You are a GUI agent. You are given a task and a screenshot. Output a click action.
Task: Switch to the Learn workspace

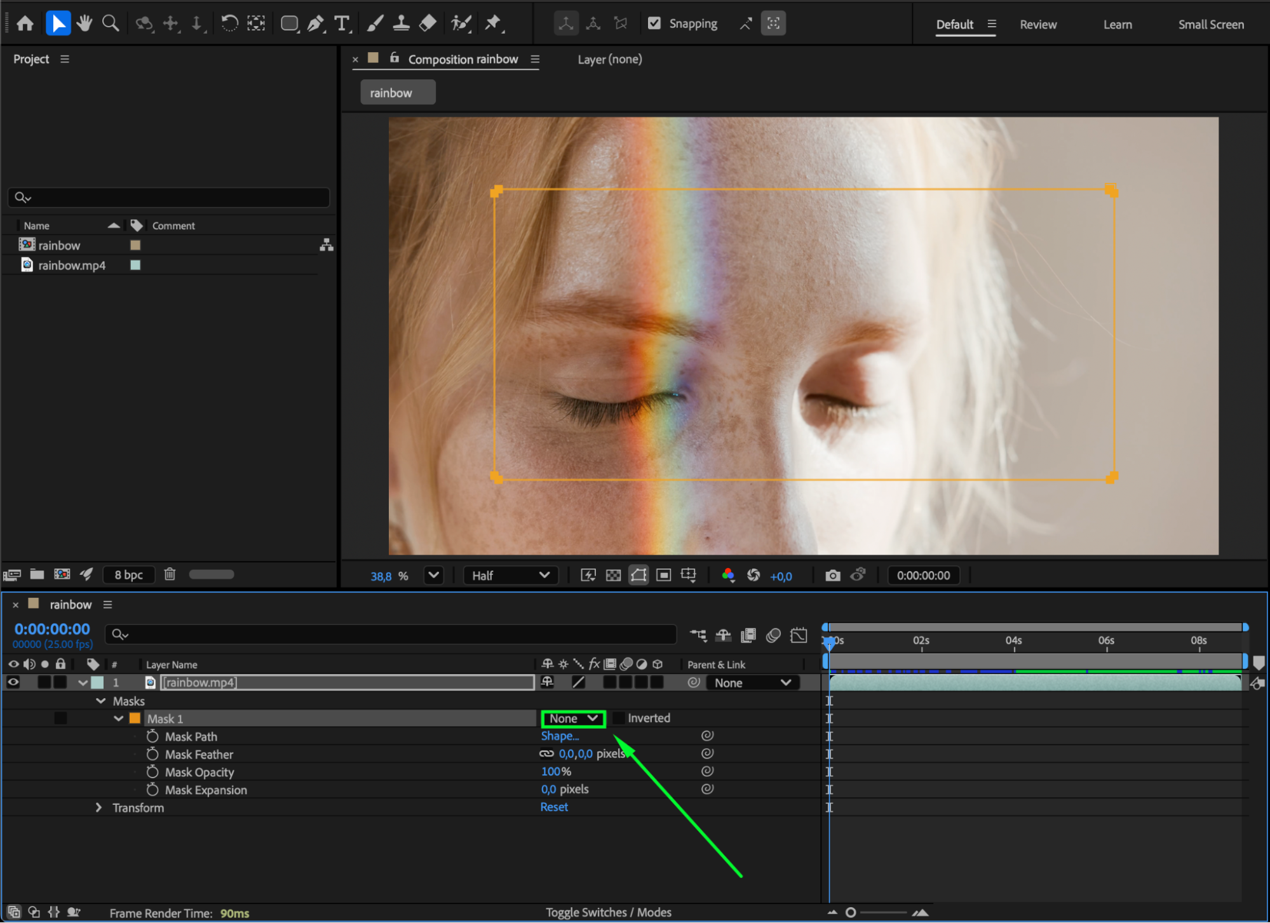1117,24
